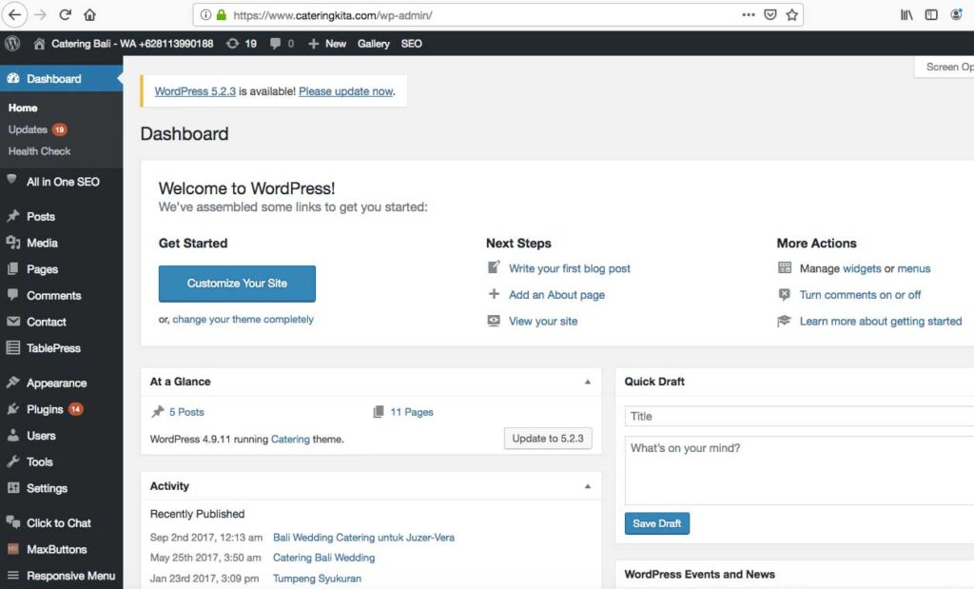
Task: Collapse the At a Glance panel
Action: coord(587,382)
